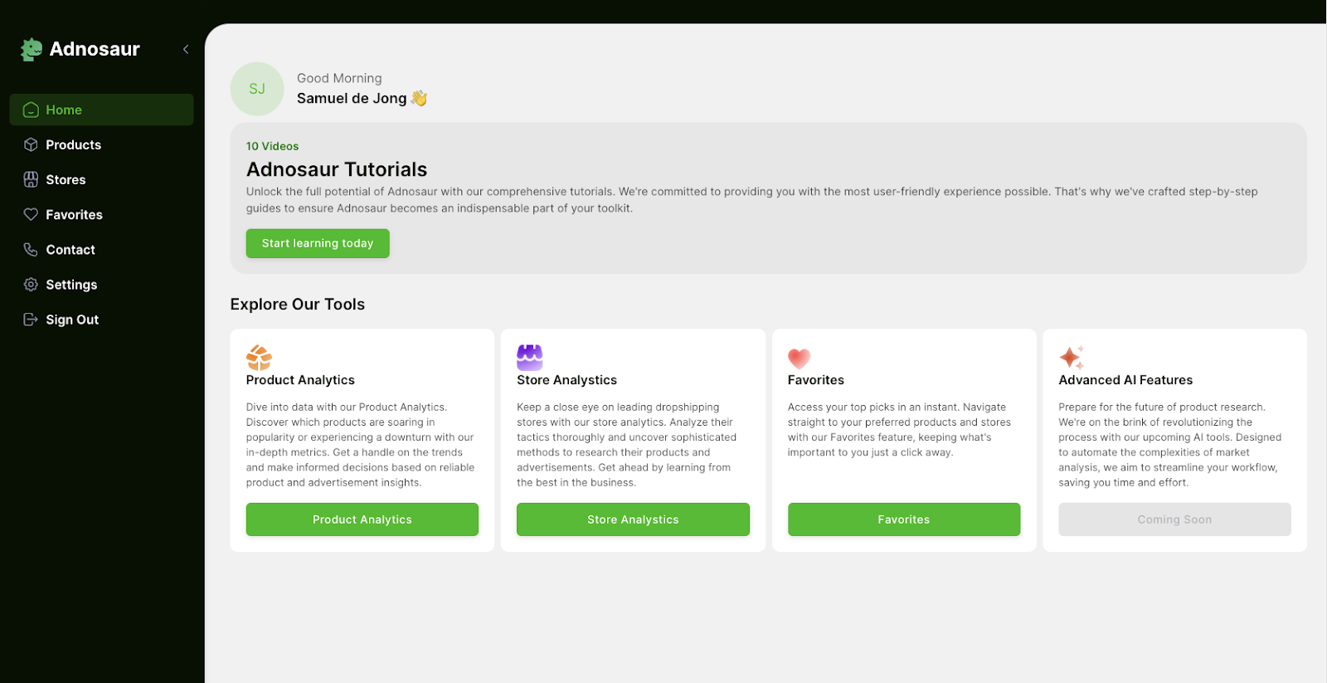Click the name Samuel de Jong
This screenshot has width=1327, height=683.
coord(352,98)
